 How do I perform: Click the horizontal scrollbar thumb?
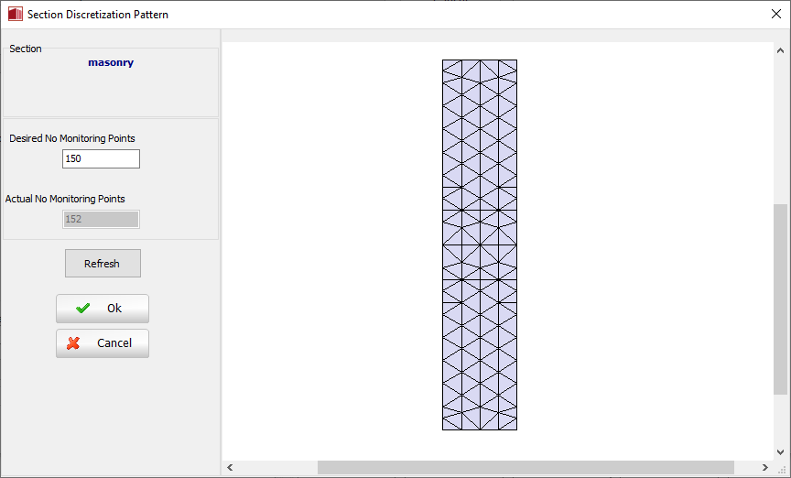coord(525,467)
